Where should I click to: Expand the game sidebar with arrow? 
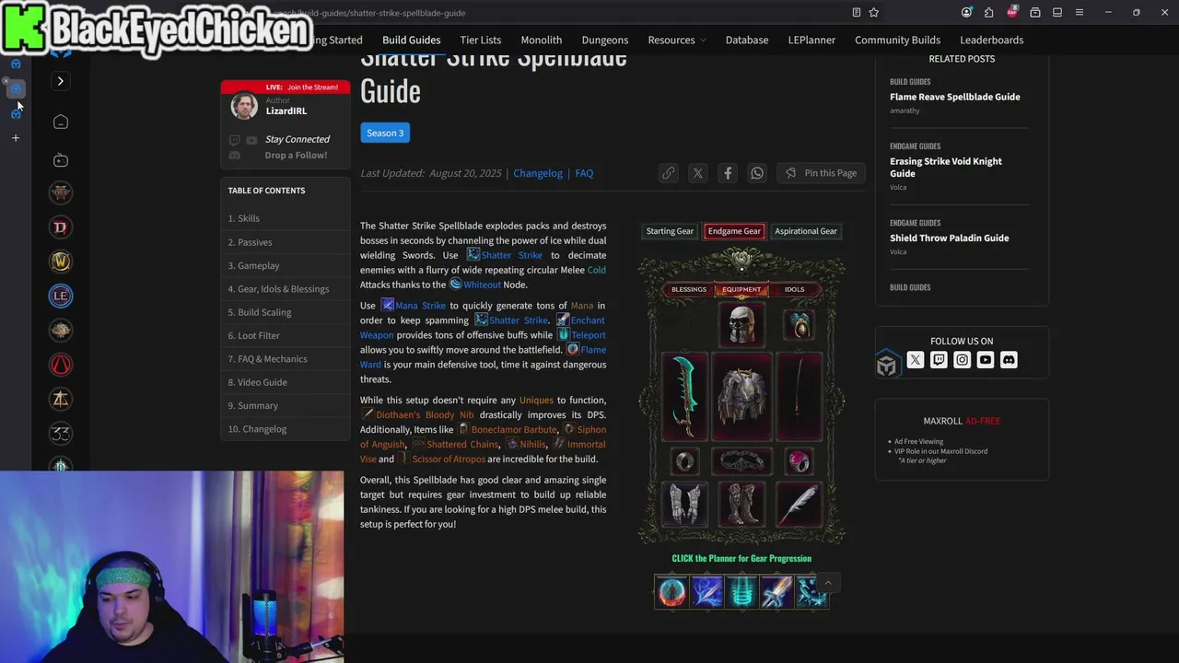point(61,81)
